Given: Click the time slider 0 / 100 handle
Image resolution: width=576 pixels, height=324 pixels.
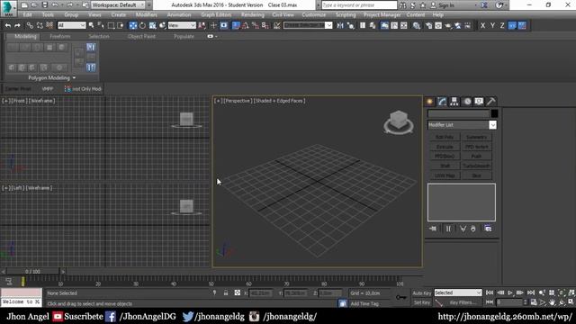Looking at the screenshot, I should 32,272.
